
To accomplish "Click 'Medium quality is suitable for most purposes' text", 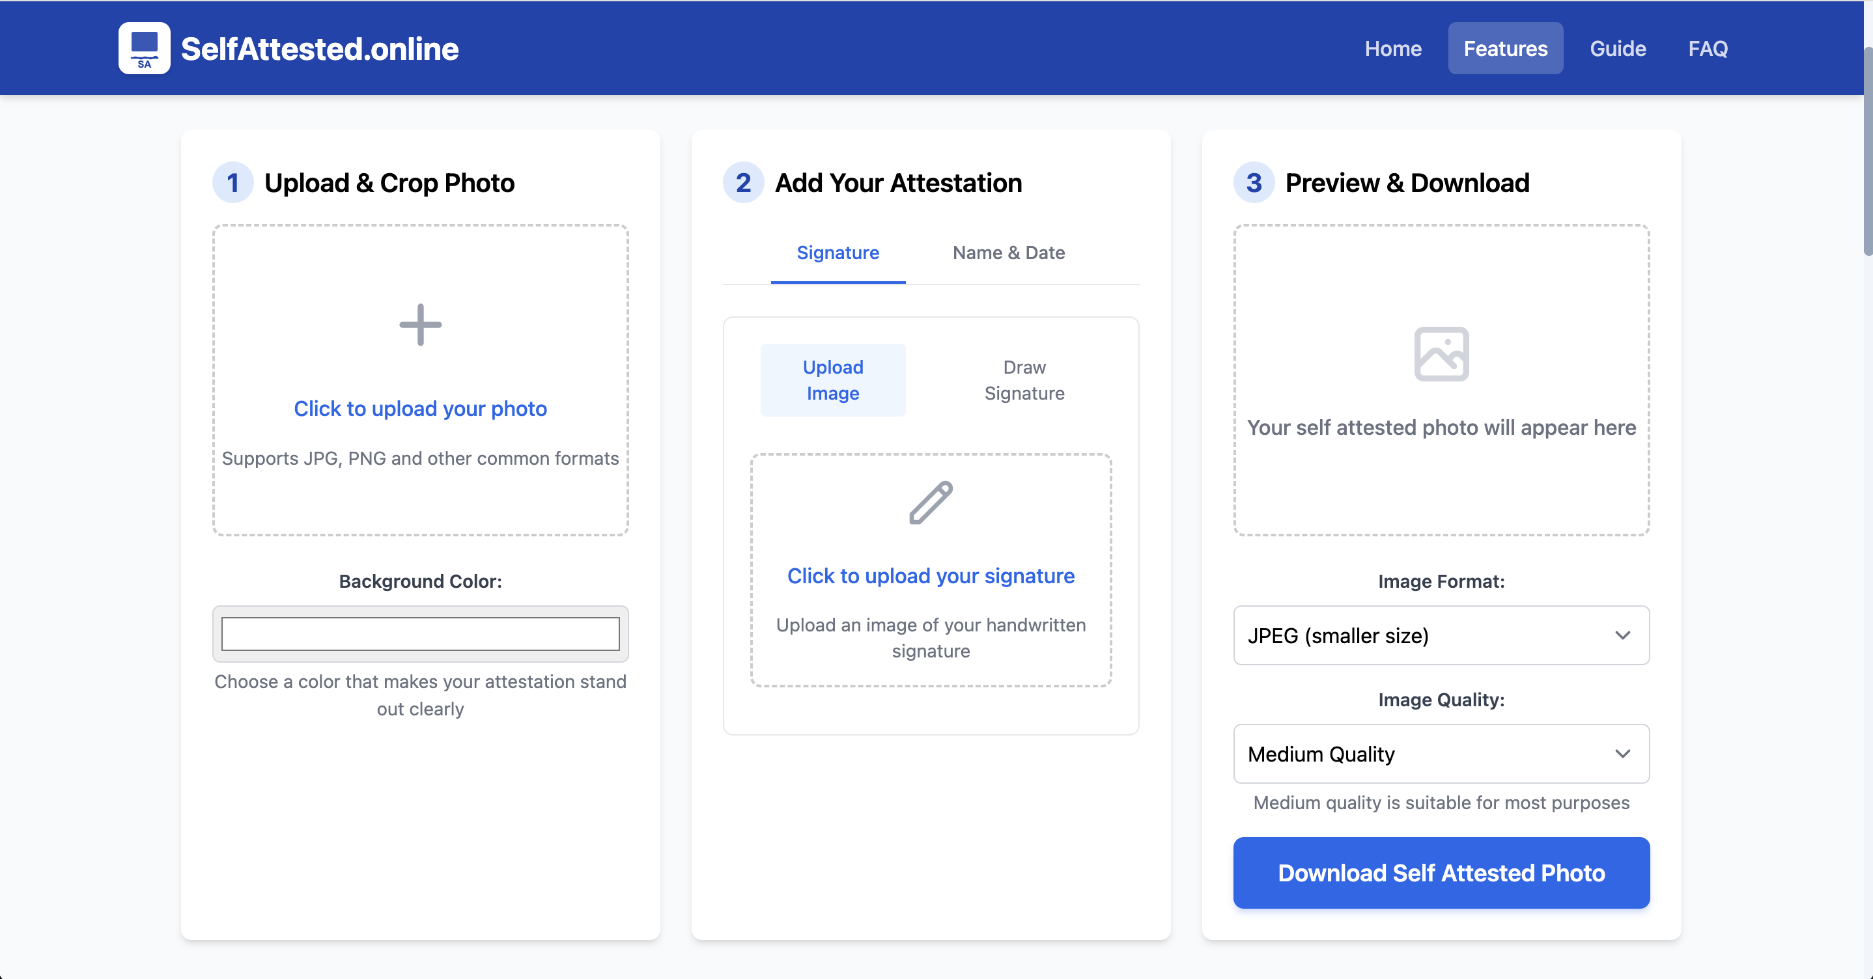I will pos(1441,803).
